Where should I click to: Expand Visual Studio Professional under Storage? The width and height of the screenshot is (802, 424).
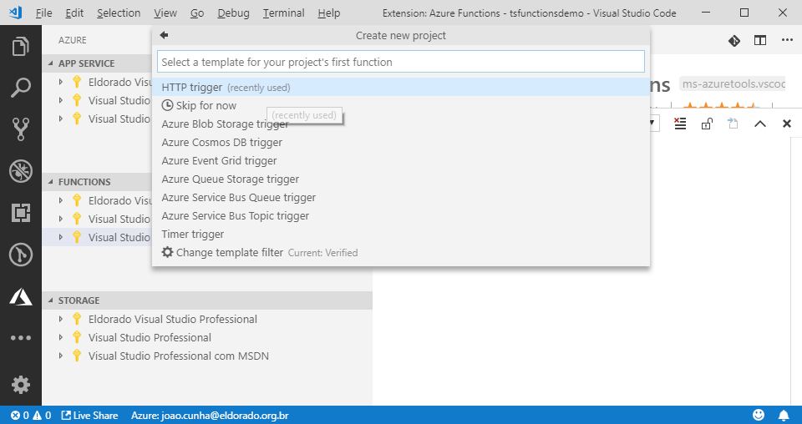[x=60, y=338]
